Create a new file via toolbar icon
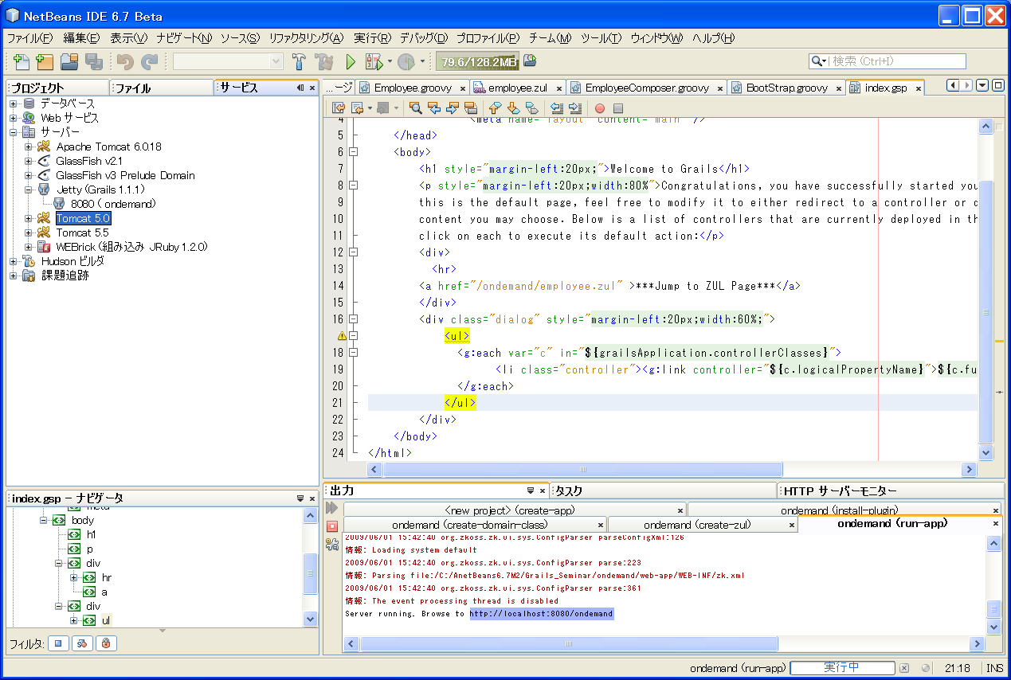Screen dimensions: 1011x680 (x=22, y=61)
